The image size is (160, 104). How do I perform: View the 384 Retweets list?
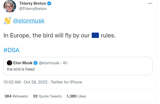pos(16,96)
